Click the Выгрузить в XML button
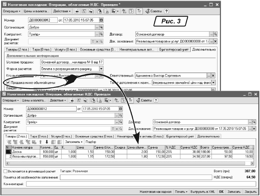This screenshot has width=260, height=196. (x=203, y=192)
